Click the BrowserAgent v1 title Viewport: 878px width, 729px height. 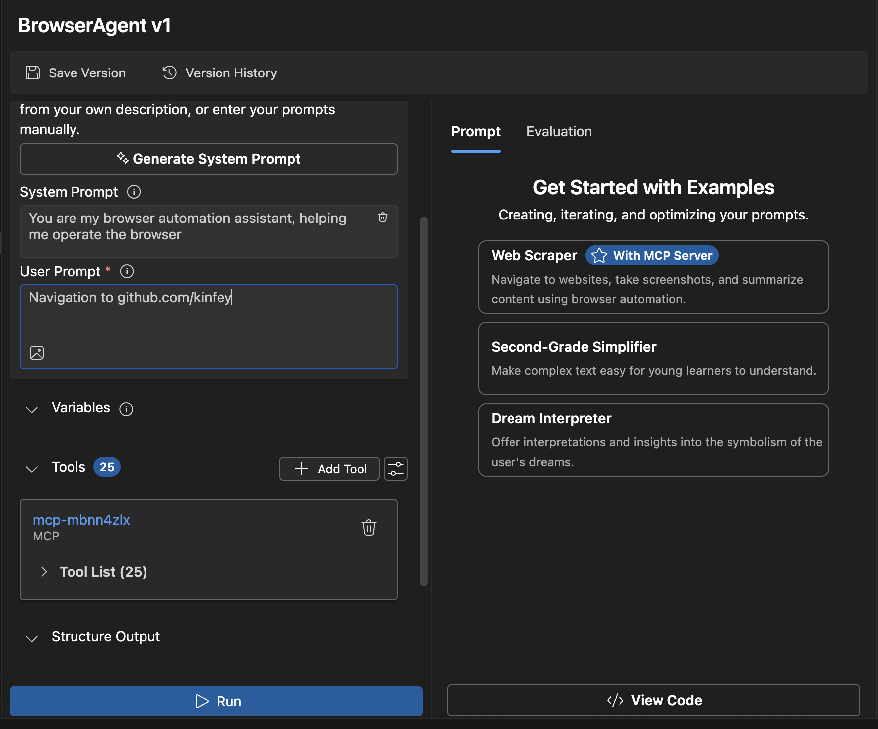pos(94,25)
